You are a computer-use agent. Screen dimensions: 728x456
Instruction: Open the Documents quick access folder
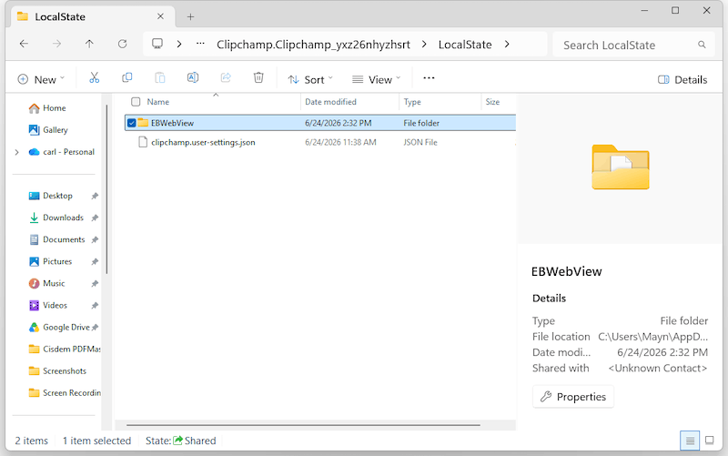[56, 239]
